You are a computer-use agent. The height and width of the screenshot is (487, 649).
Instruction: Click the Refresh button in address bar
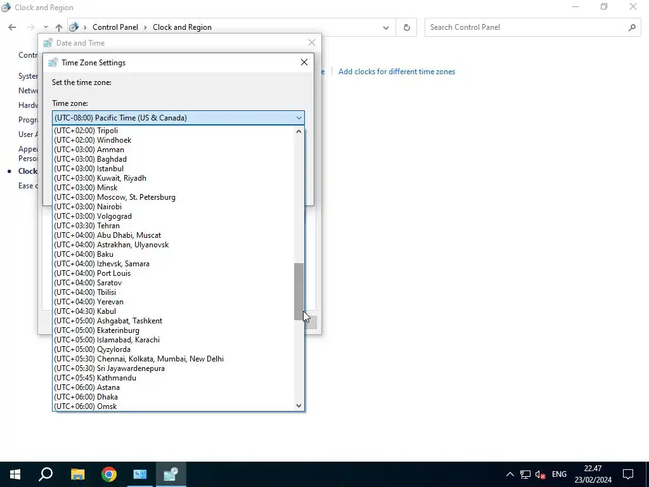(406, 27)
